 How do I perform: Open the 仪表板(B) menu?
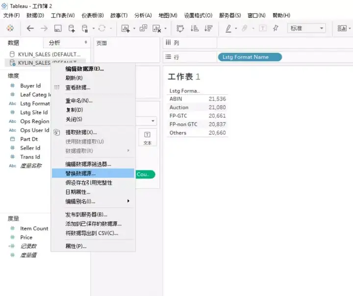(93, 15)
